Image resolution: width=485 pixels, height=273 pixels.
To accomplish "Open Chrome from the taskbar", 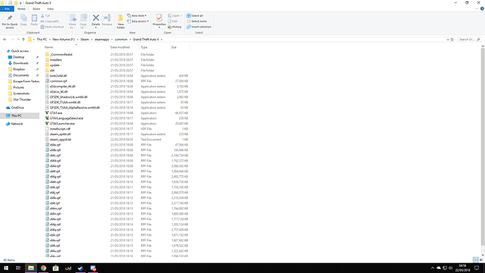I will pos(44,268).
